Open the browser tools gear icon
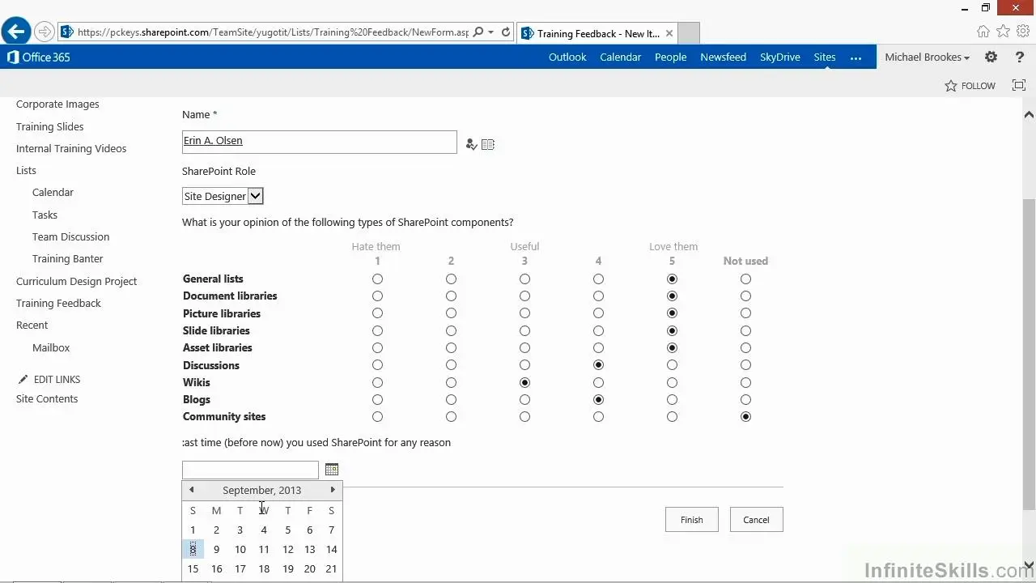Viewport: 1036px width, 583px height. [1023, 32]
